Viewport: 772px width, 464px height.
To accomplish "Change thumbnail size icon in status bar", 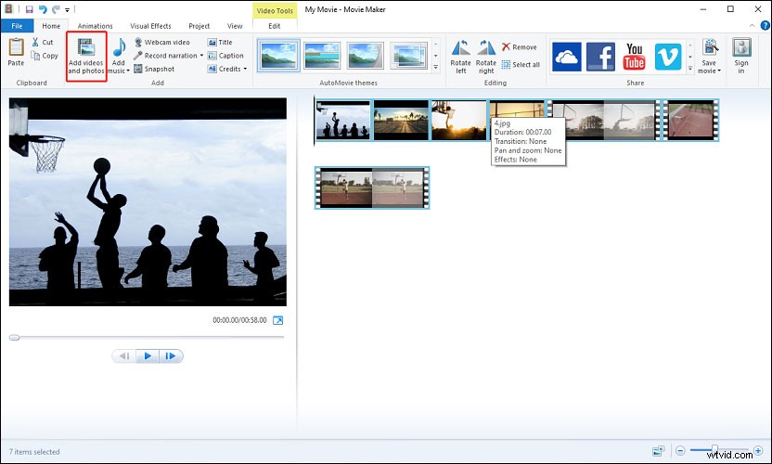I will (658, 451).
